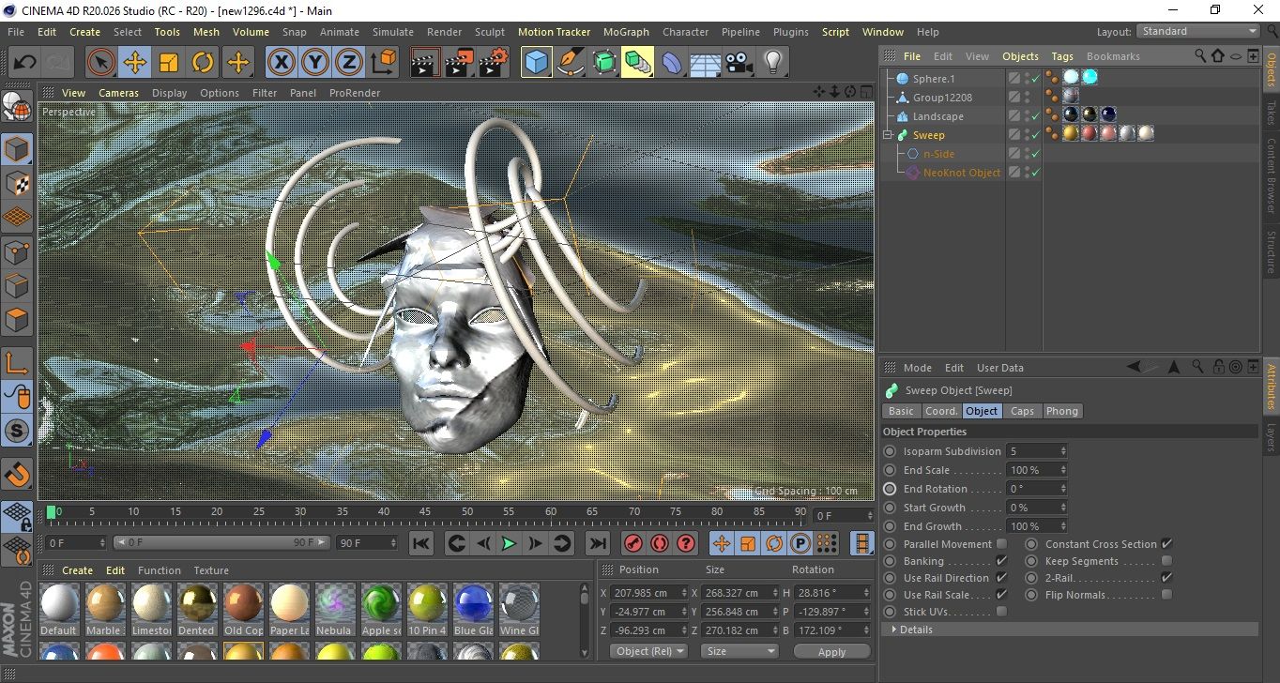Switch to Model mode icon
This screenshot has height=683, width=1280.
coord(17,149)
